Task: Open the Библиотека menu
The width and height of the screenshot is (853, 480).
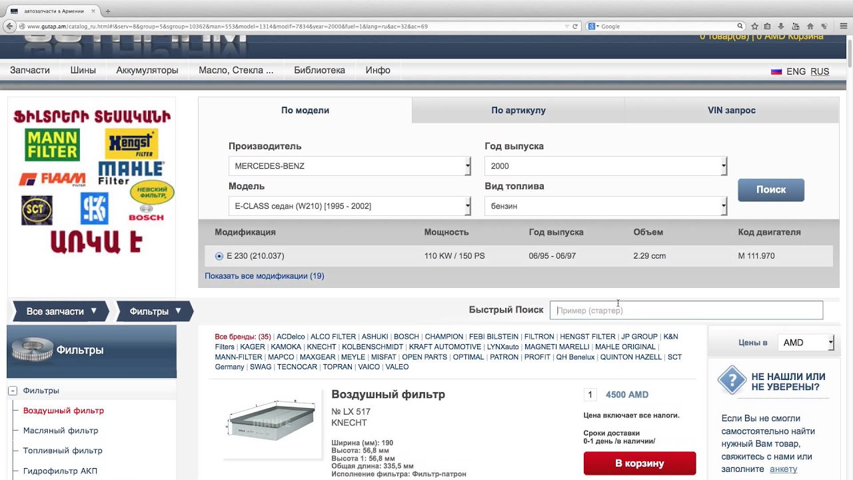Action: tap(319, 70)
